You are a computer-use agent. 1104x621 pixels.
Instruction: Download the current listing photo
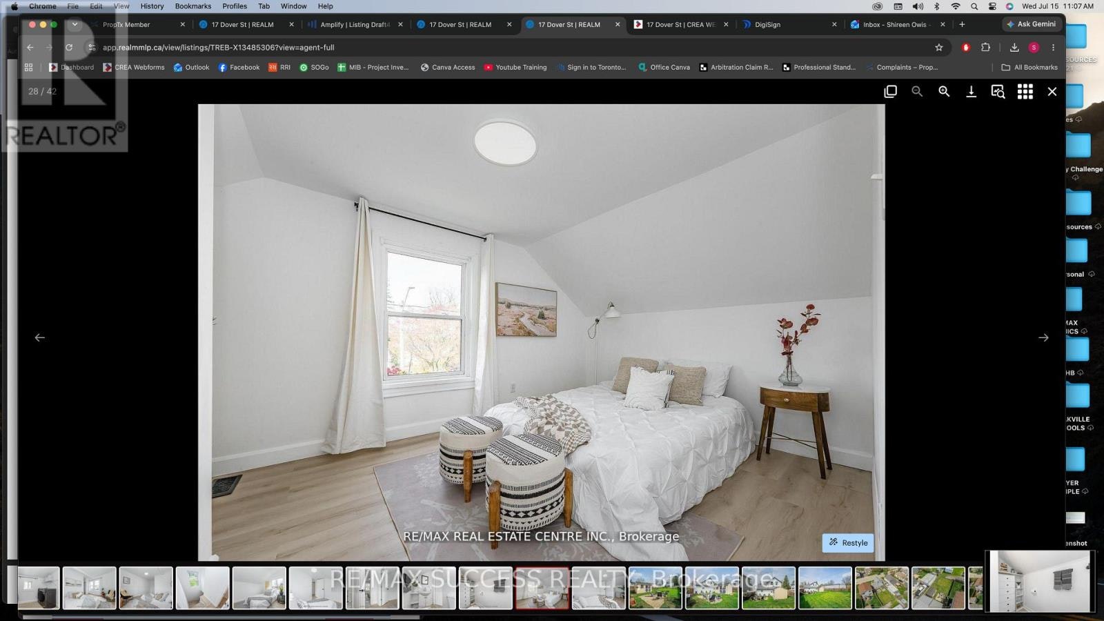coord(971,91)
